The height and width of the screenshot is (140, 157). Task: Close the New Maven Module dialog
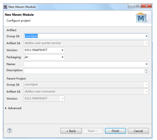point(146,6)
